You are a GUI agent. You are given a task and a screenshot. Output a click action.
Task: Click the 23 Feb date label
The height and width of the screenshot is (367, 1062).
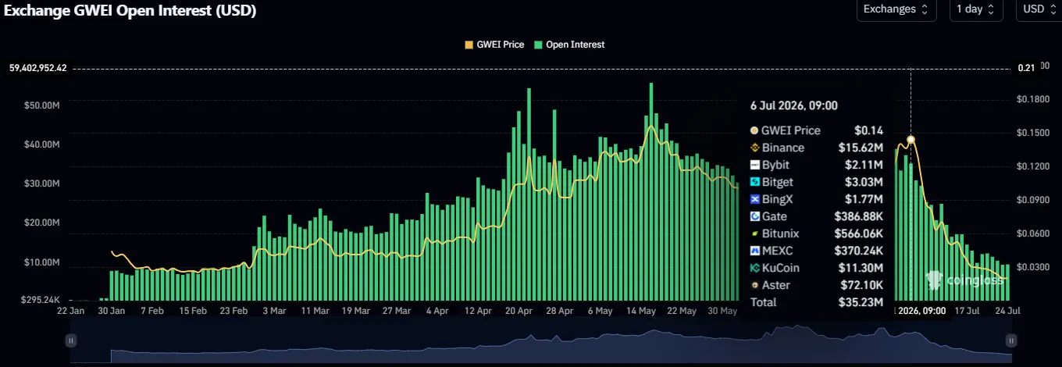[x=233, y=311]
